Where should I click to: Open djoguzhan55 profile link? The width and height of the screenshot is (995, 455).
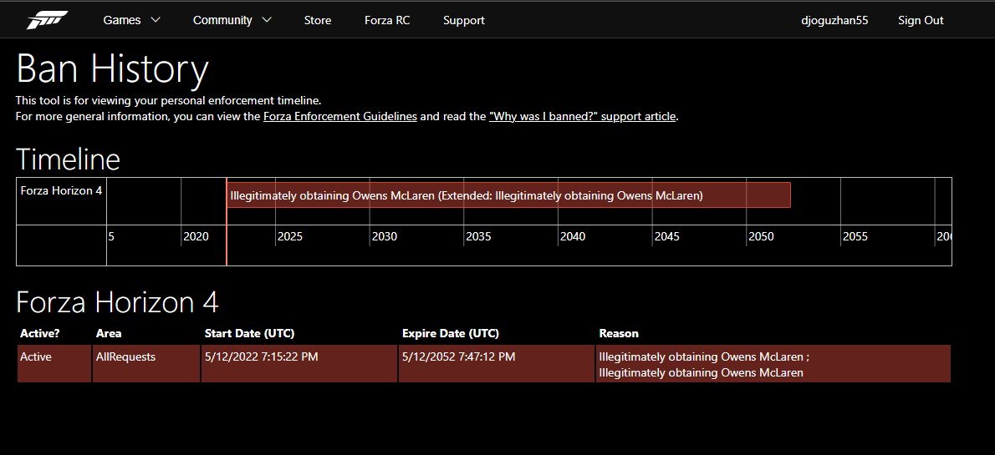(x=834, y=20)
